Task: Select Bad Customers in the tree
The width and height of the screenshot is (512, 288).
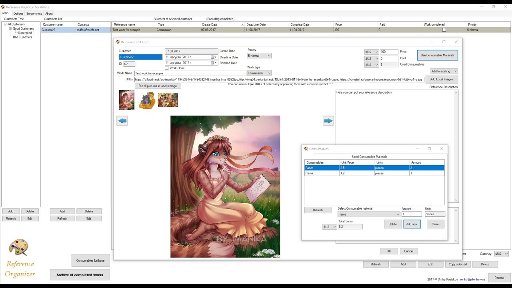Action: [x=22, y=37]
